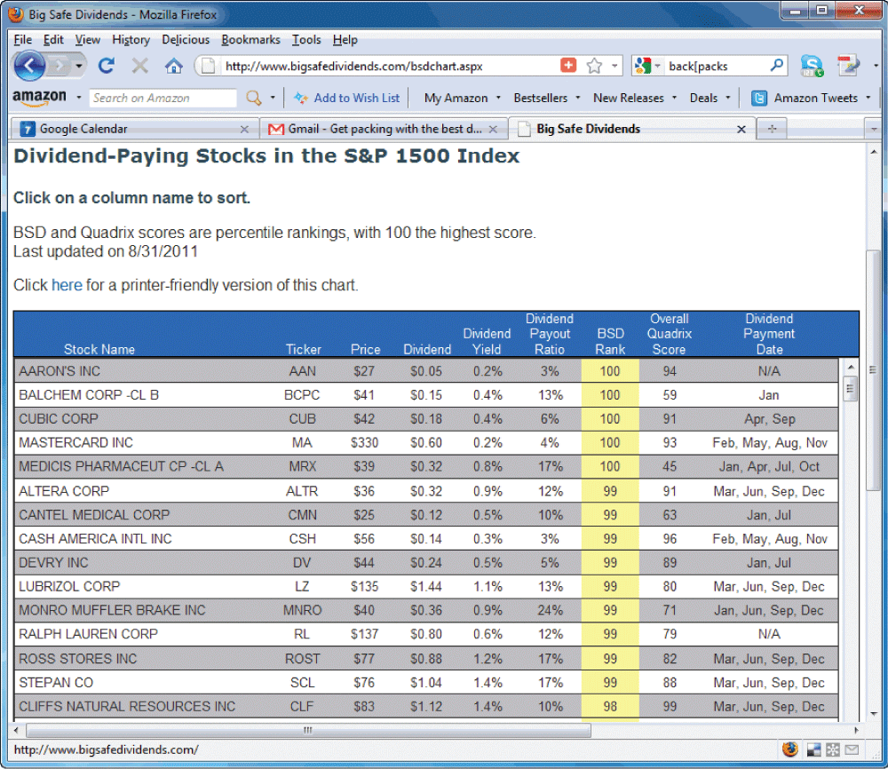Bookmark this page with the star icon
The width and height of the screenshot is (888, 769).
(594, 66)
